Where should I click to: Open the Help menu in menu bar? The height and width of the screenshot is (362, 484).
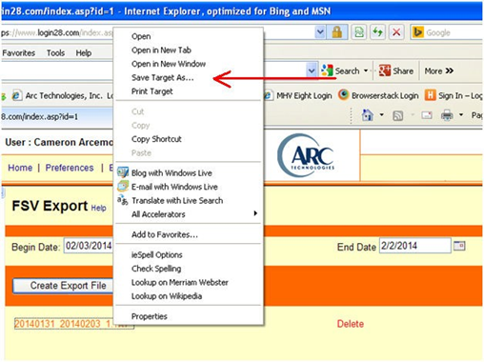click(84, 52)
